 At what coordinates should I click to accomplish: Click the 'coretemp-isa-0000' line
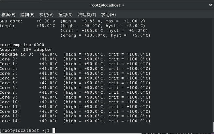click(22, 45)
